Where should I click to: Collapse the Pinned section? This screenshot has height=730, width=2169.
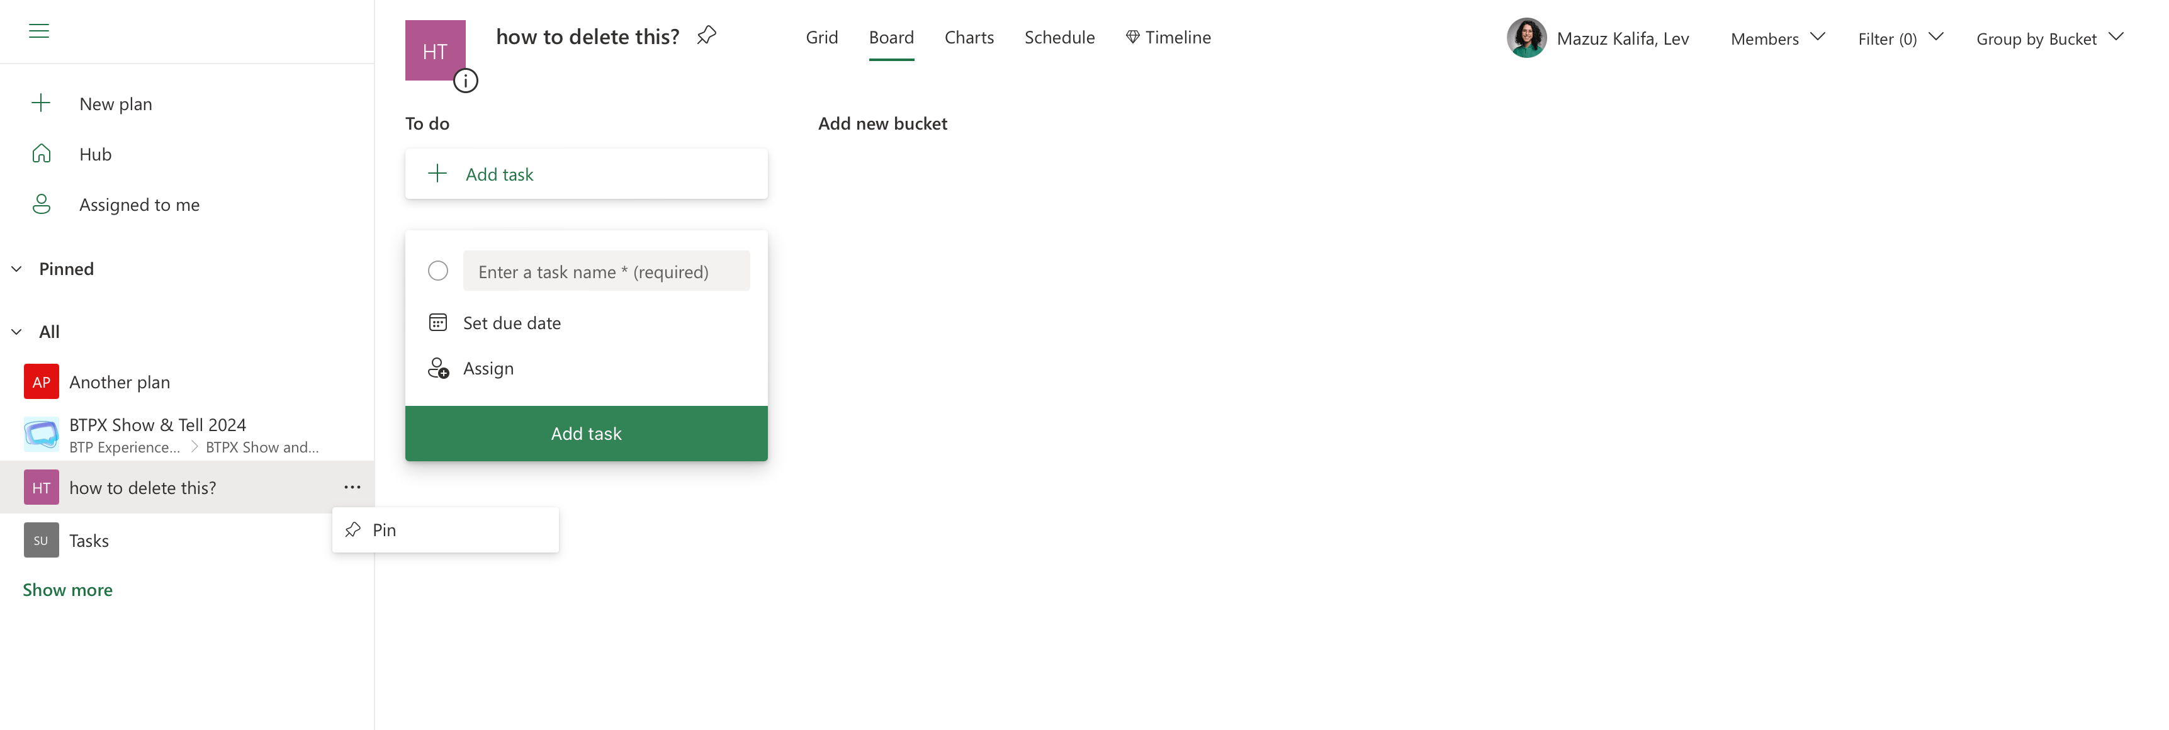(17, 269)
